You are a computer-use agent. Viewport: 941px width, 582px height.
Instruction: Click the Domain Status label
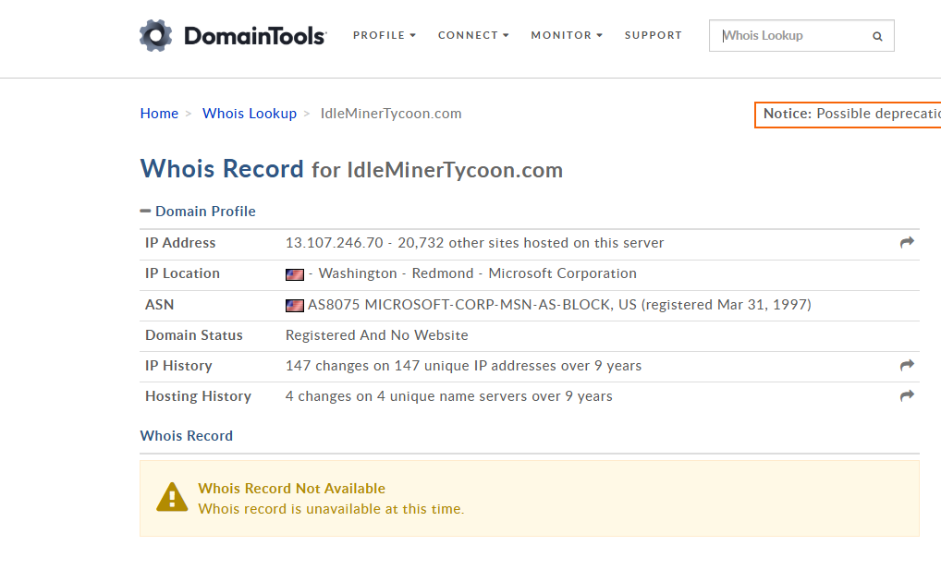(194, 334)
